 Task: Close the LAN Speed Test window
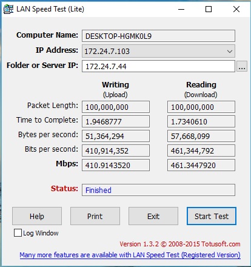[236, 9]
